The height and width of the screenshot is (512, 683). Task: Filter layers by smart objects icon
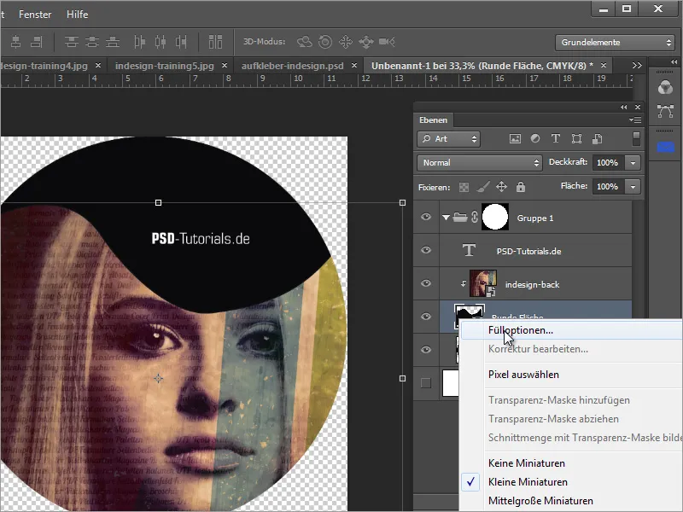coord(597,139)
